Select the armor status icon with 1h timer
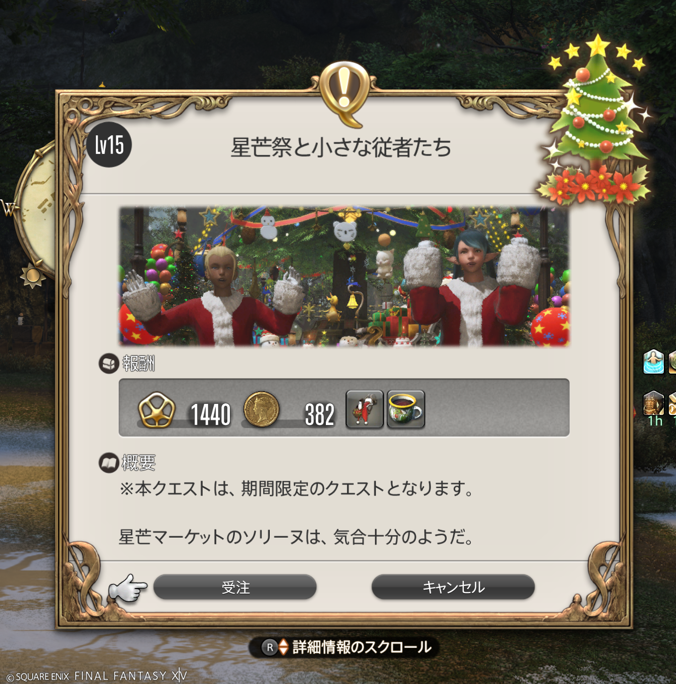Viewport: 676px width, 684px height. click(653, 403)
